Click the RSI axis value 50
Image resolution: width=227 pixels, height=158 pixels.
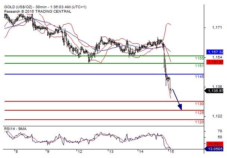(220, 137)
